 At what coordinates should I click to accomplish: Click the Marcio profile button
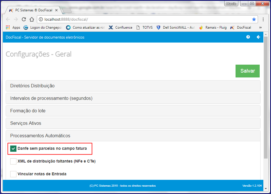[231, 4]
